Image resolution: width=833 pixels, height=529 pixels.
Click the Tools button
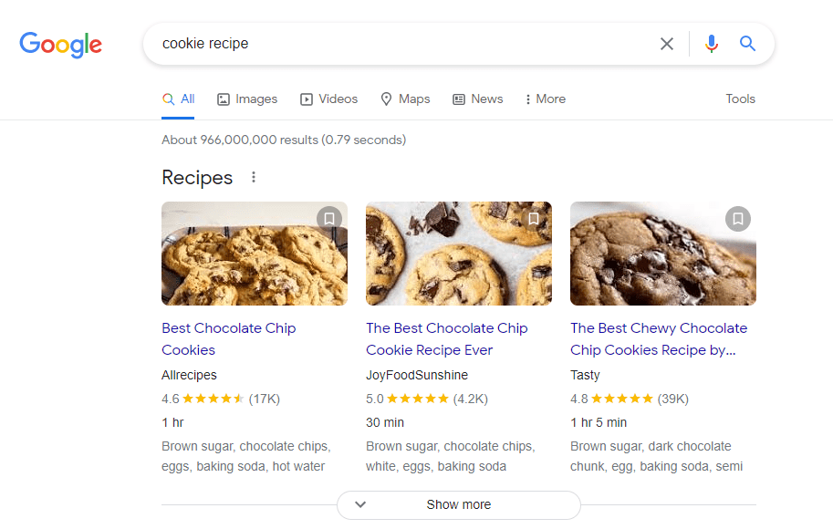(739, 99)
